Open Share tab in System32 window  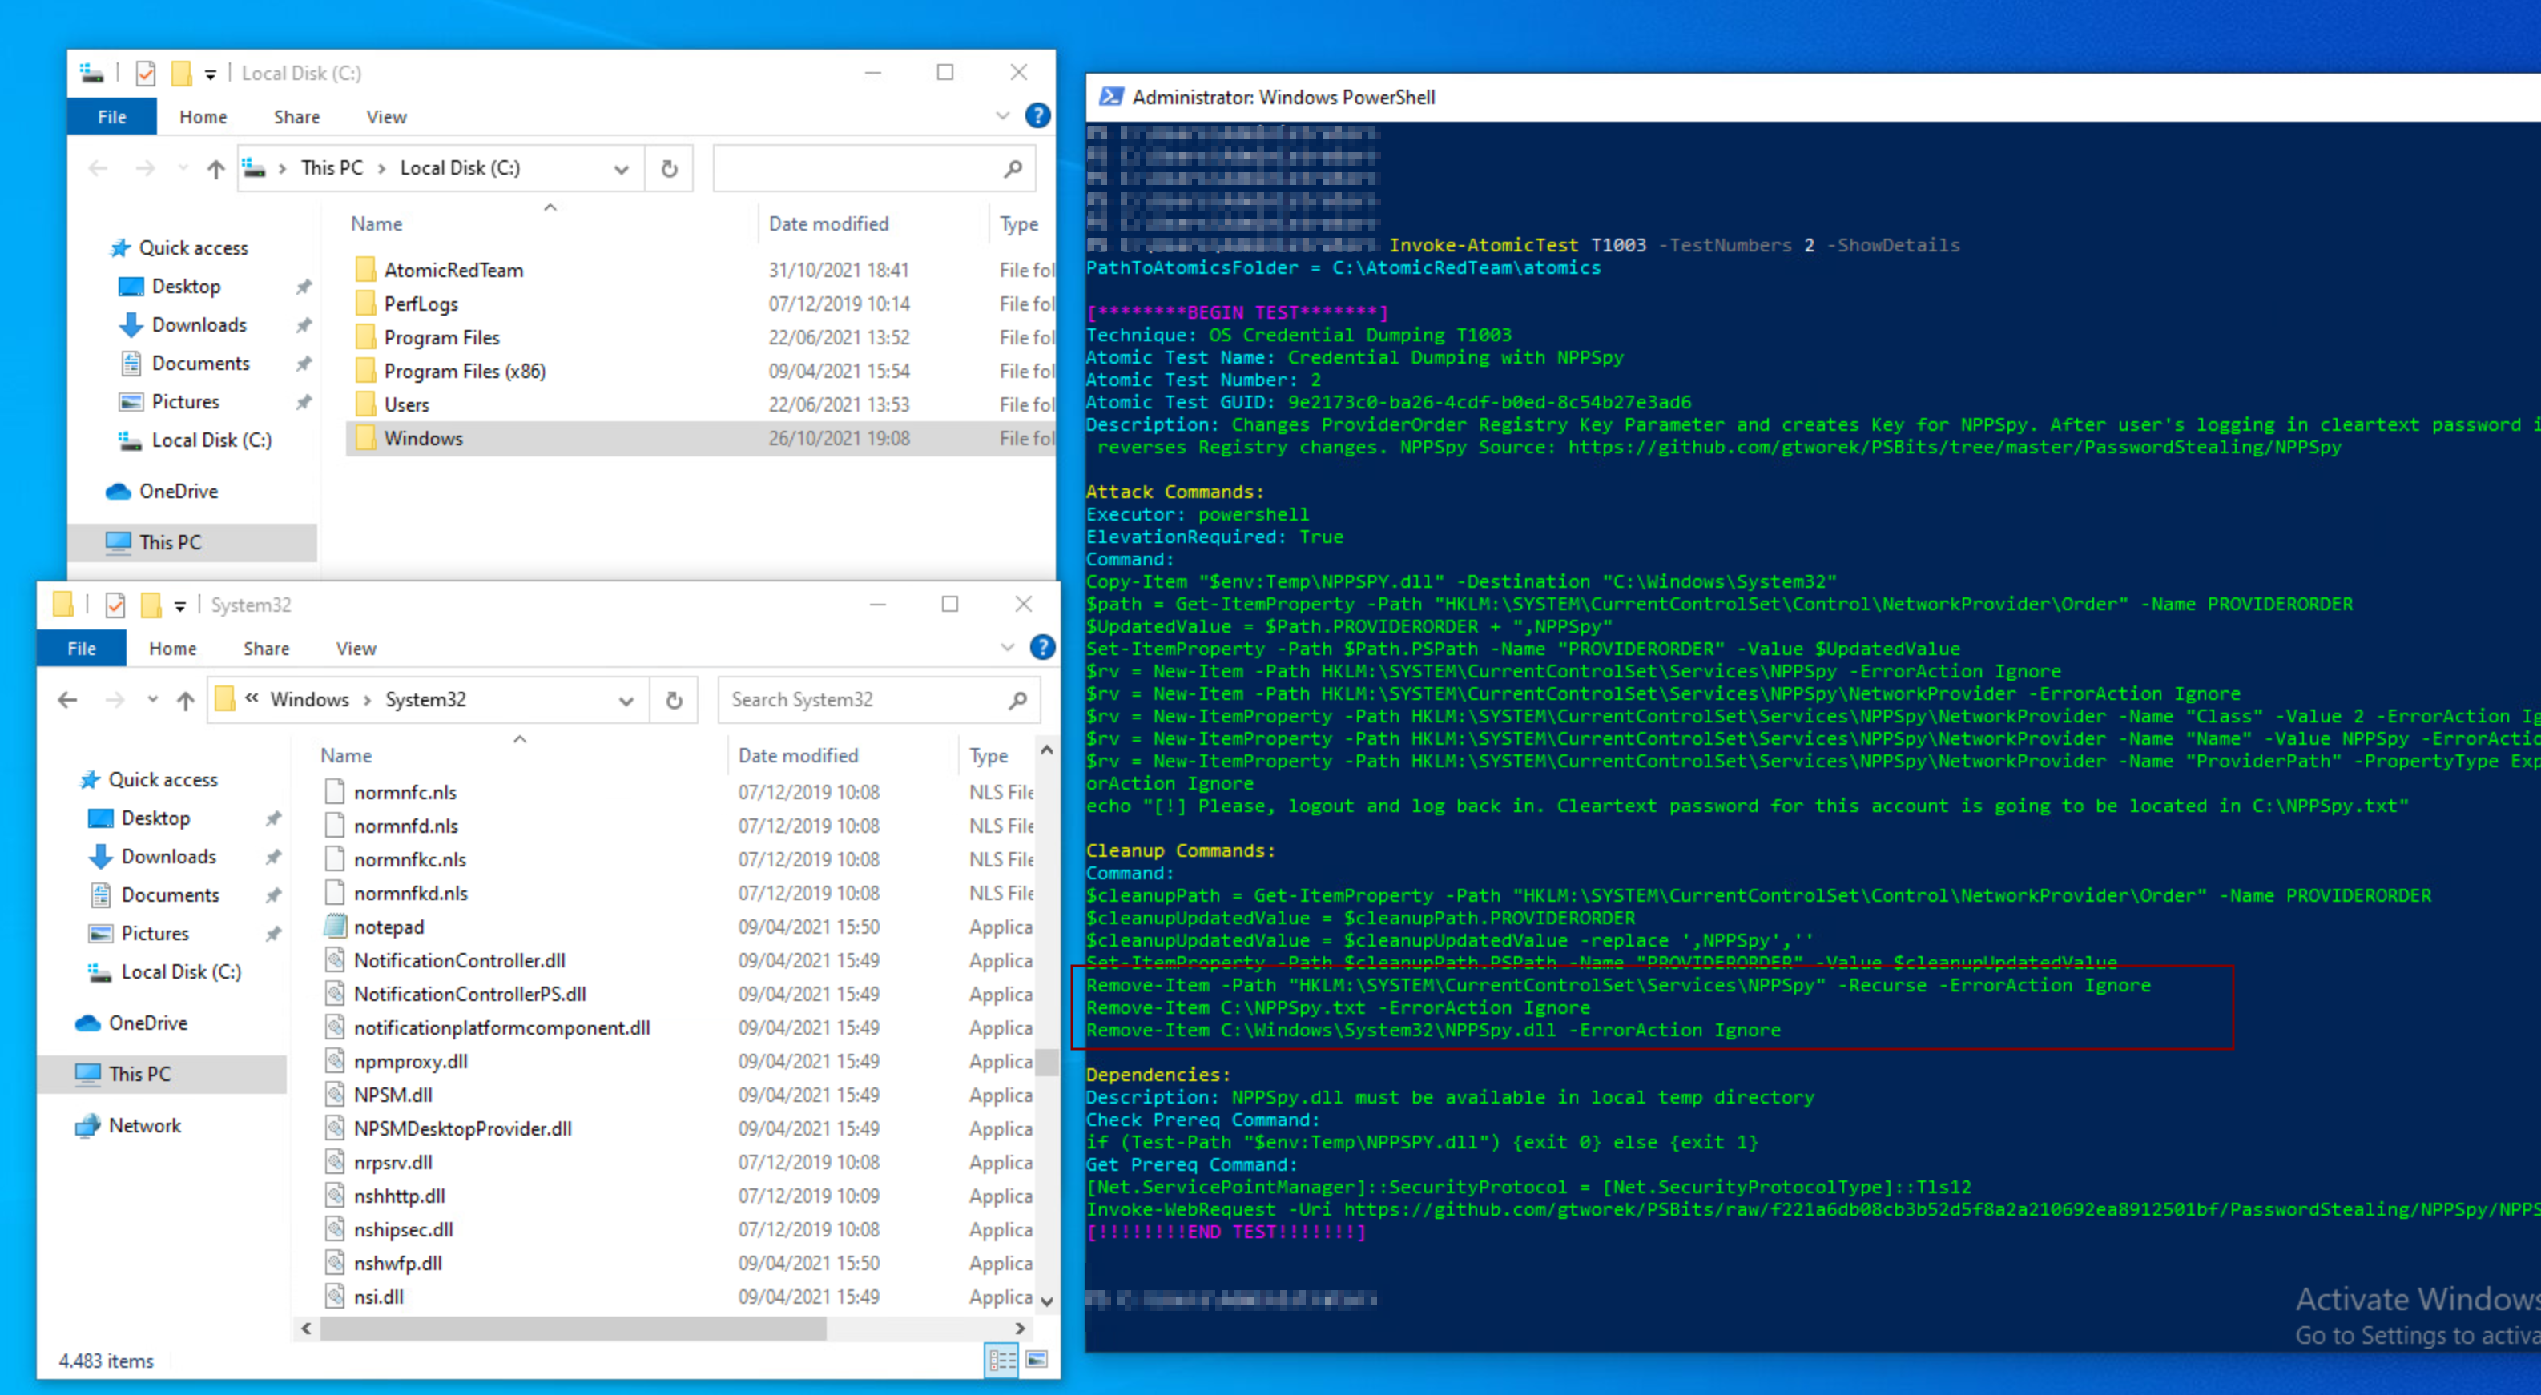266,649
